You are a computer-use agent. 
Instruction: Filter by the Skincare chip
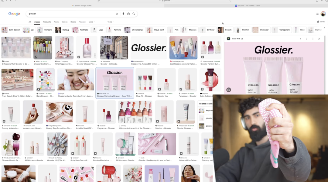point(45,30)
